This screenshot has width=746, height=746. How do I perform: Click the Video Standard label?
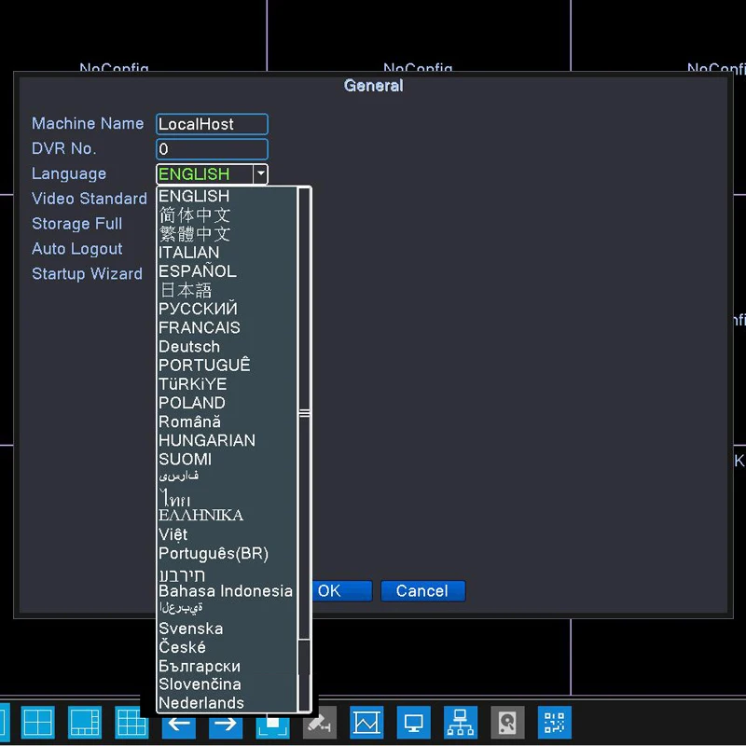(x=90, y=199)
